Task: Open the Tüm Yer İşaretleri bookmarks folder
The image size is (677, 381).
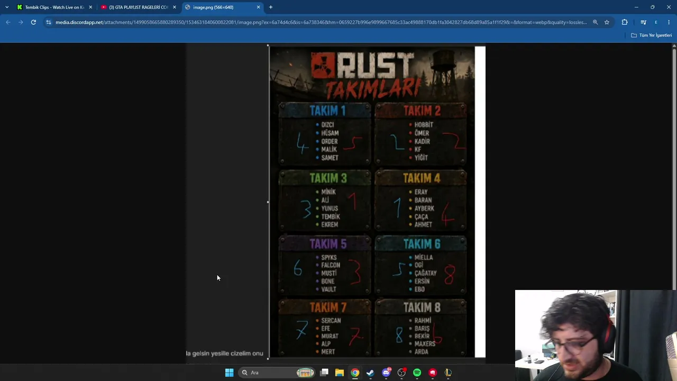Action: pyautogui.click(x=651, y=35)
